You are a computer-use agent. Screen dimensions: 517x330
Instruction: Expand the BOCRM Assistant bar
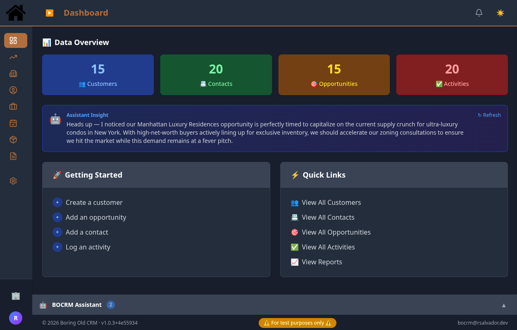pos(77,305)
